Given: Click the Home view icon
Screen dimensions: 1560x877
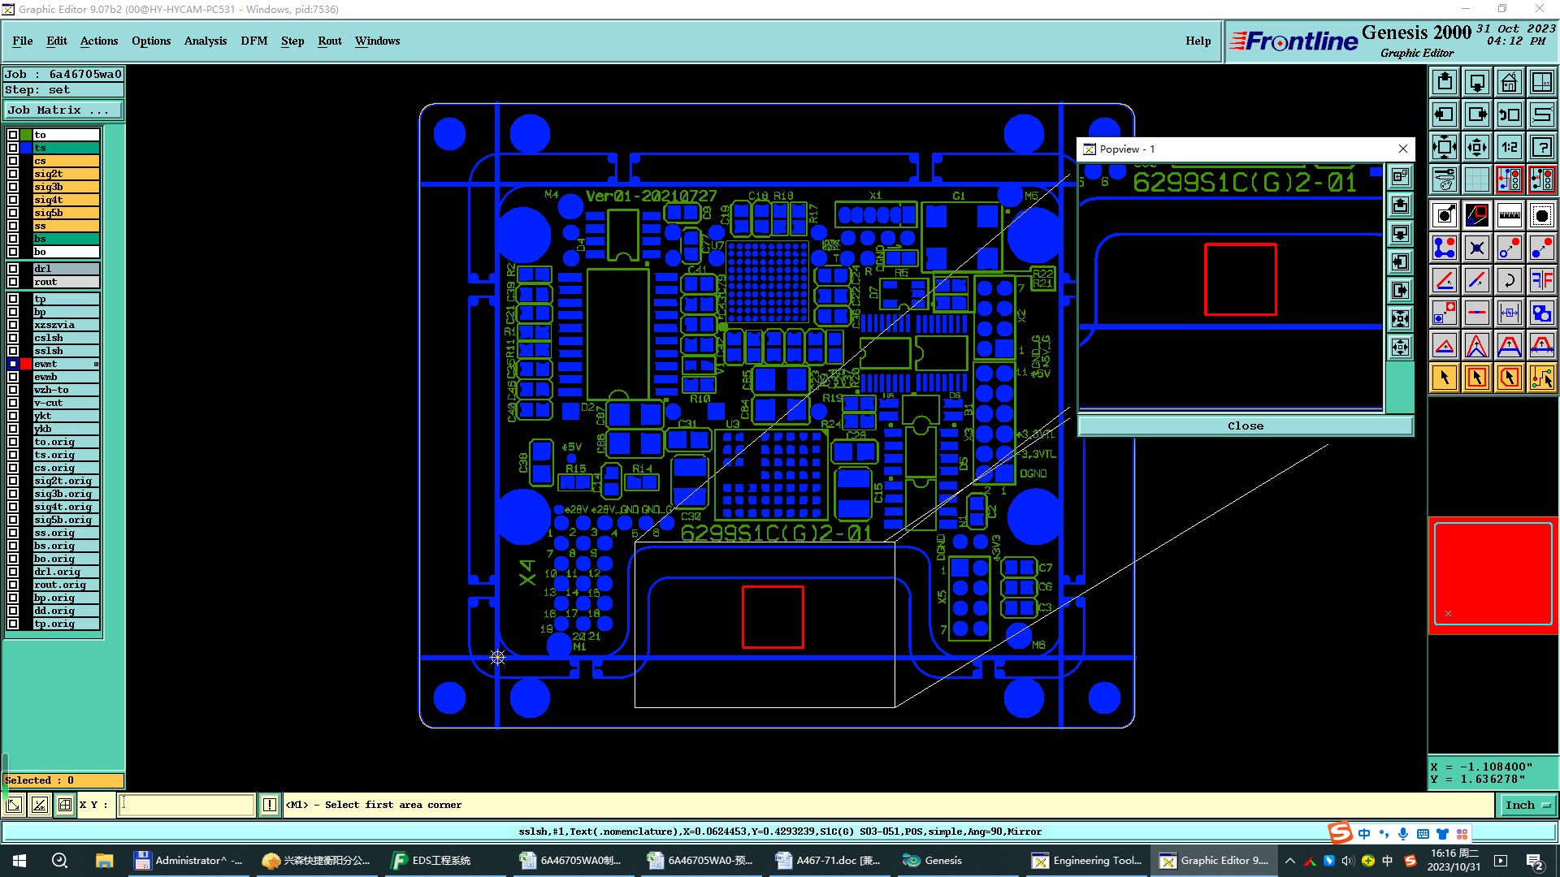Looking at the screenshot, I should click(1509, 82).
